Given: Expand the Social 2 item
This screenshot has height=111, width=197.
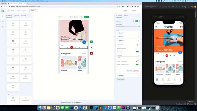Looking at the screenshot, I should 128,37.
